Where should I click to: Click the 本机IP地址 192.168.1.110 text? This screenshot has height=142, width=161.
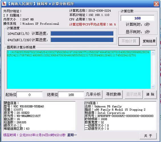pyautogui.click(x=89, y=15)
